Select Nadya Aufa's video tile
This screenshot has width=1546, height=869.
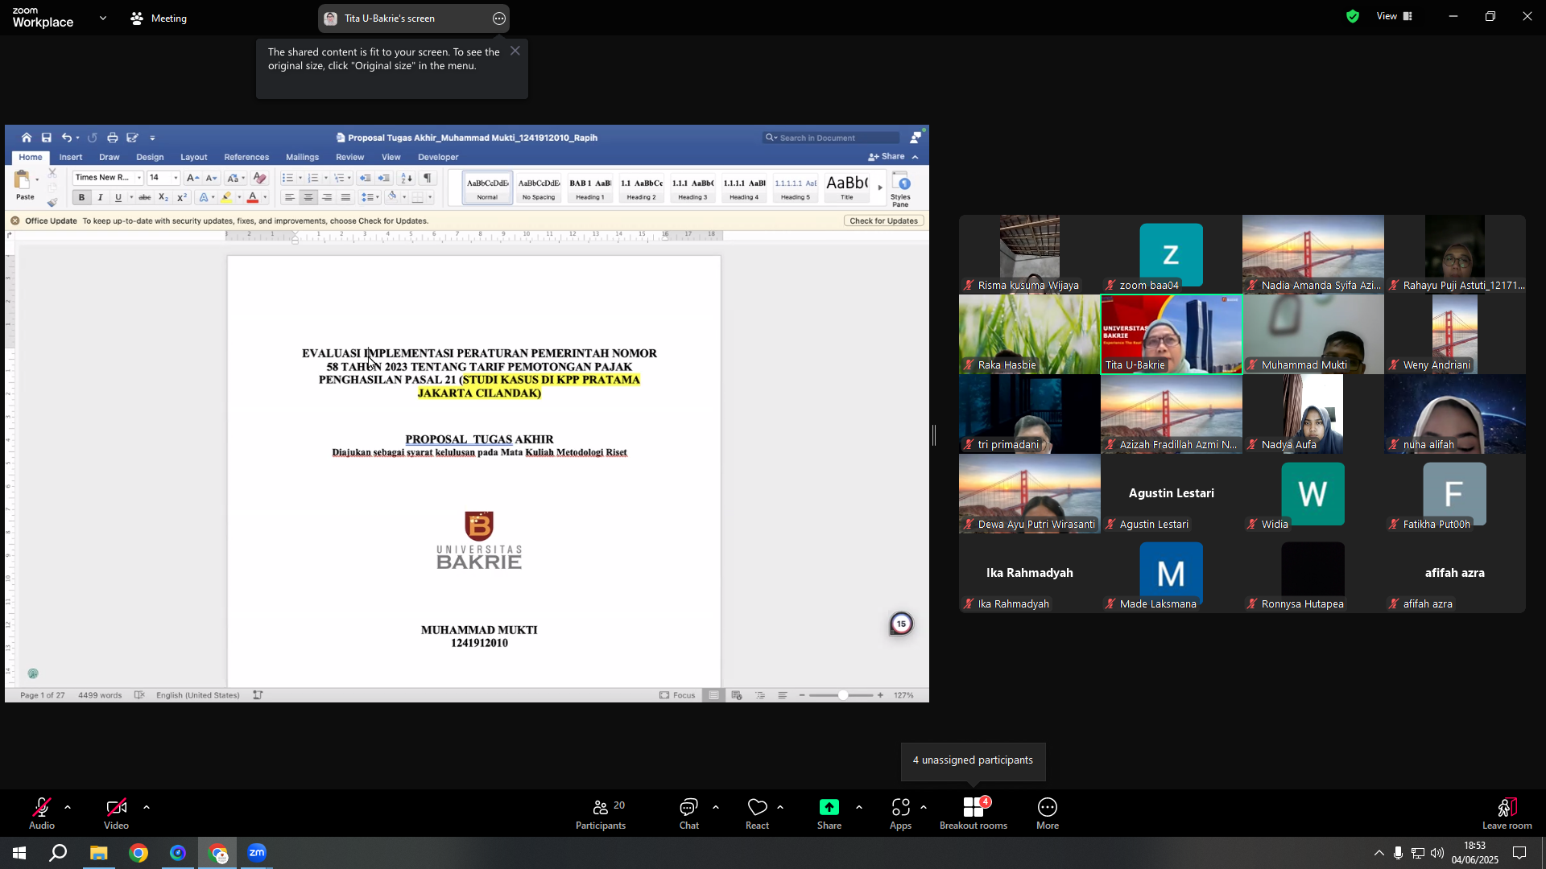[1313, 414]
